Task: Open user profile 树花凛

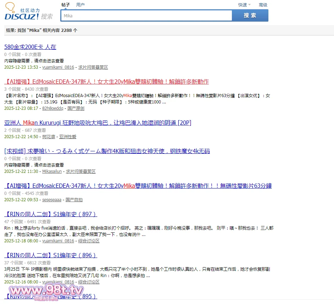Action: click(x=49, y=137)
